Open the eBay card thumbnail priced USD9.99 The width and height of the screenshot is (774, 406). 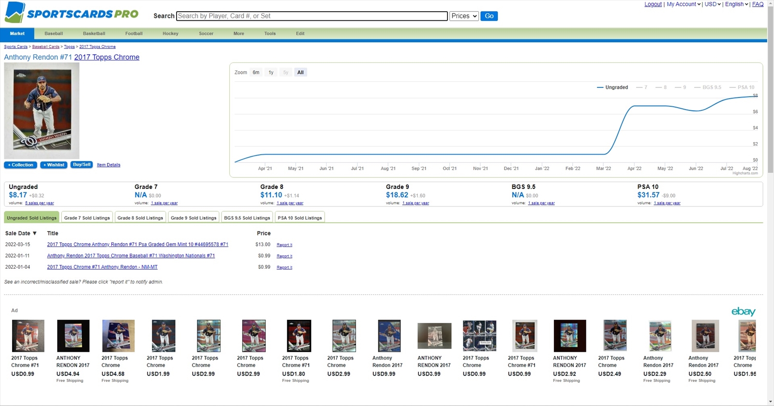click(x=389, y=335)
